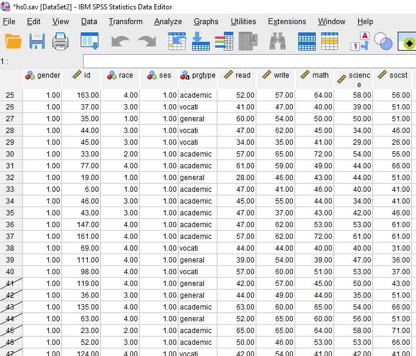
Task: Click the Insert cases icon
Action: pyautogui.click(x=307, y=41)
